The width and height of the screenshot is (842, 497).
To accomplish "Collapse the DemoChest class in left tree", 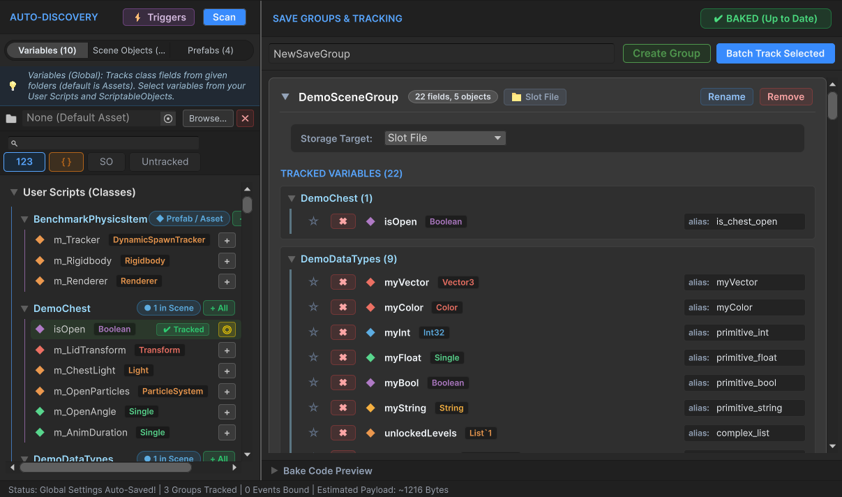I will [24, 309].
